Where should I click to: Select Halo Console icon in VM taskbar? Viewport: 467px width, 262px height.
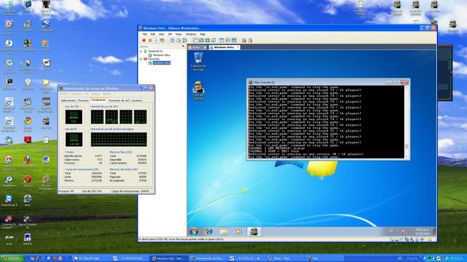coord(254,232)
